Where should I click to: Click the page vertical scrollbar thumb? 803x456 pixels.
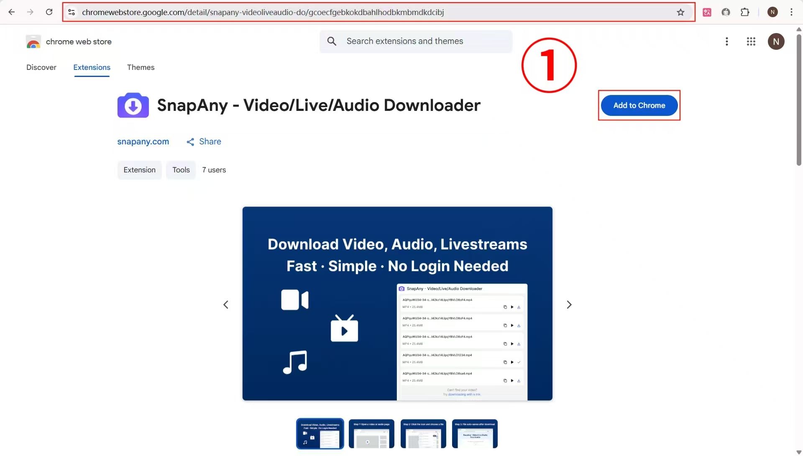(x=799, y=100)
